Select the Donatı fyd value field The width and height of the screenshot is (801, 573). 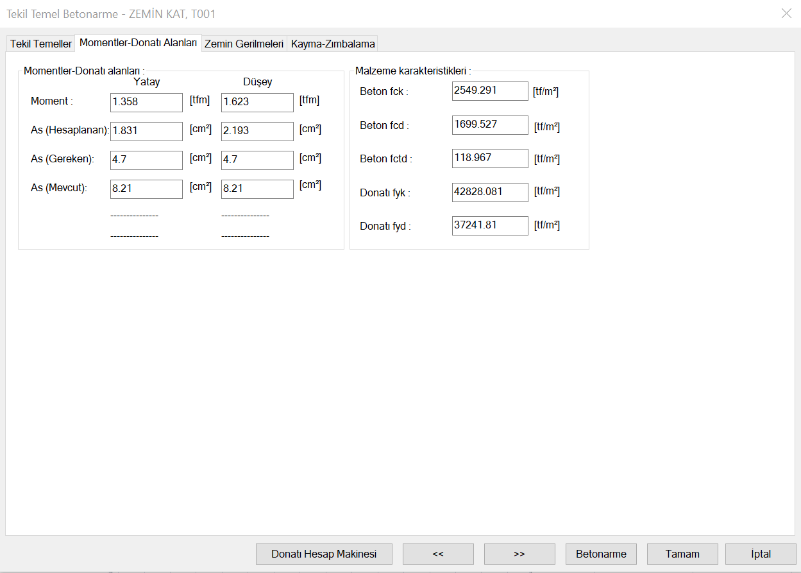[x=490, y=225]
